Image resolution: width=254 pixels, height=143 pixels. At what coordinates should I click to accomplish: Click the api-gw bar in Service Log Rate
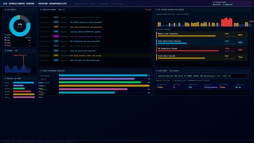(23, 83)
